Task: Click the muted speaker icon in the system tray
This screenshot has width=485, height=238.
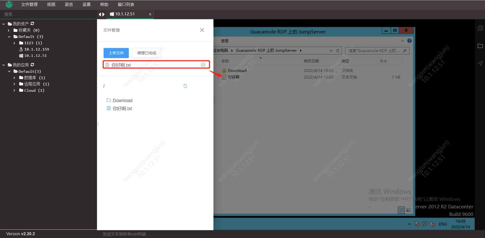Action: pyautogui.click(x=432, y=224)
